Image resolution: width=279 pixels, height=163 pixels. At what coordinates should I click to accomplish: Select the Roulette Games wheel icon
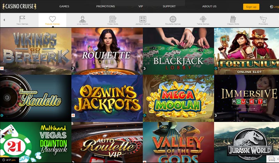coord(173,19)
